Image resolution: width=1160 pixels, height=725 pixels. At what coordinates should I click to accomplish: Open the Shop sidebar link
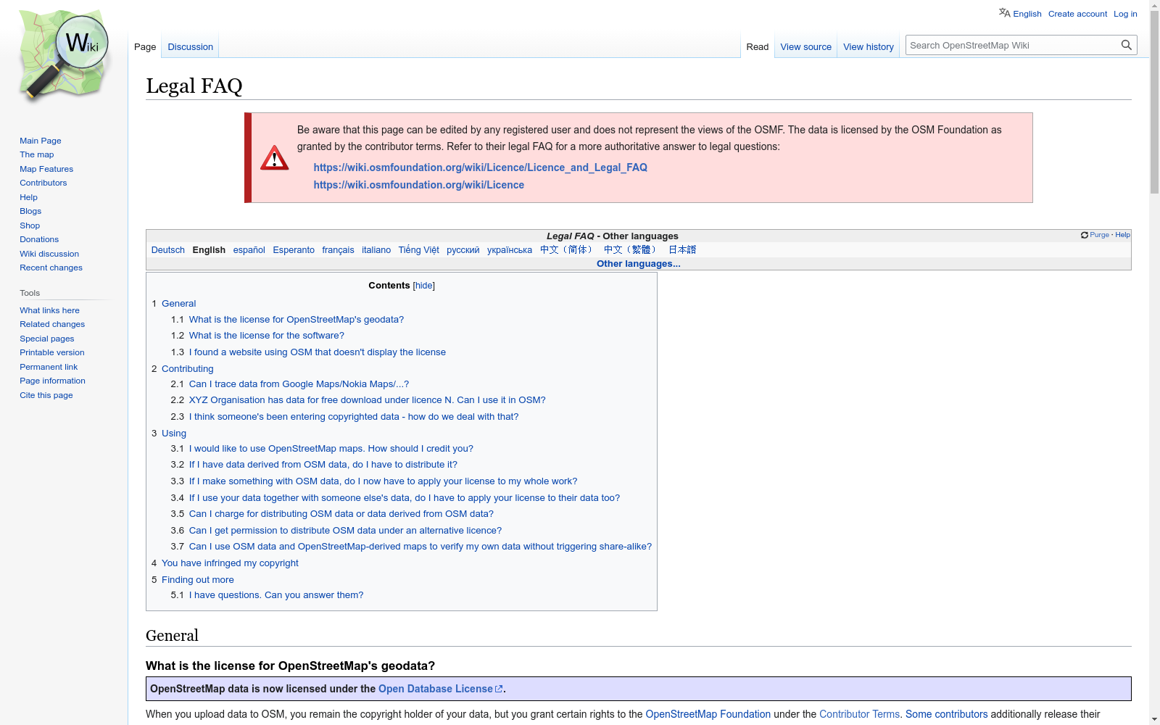[x=30, y=225]
